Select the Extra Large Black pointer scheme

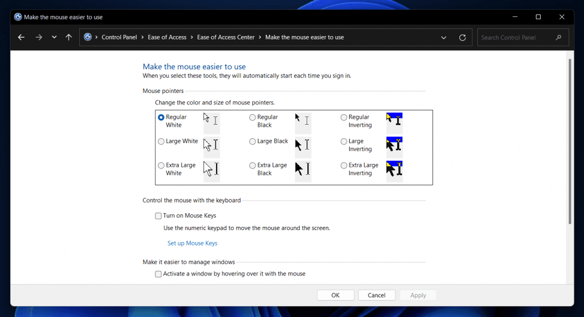(252, 165)
